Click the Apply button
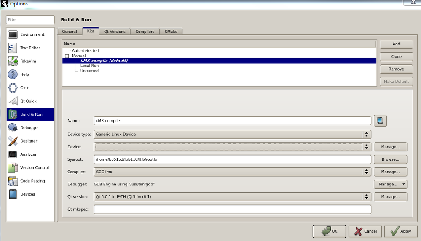 click(x=401, y=231)
